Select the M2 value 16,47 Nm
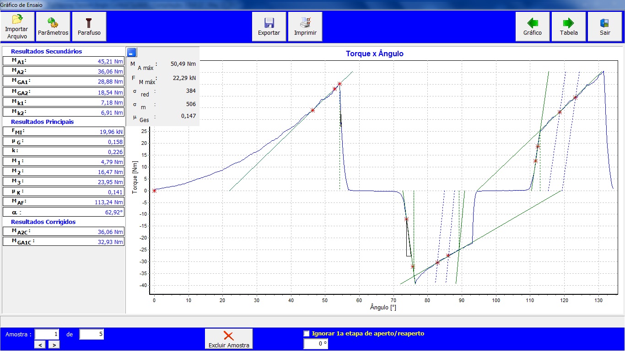 click(110, 172)
